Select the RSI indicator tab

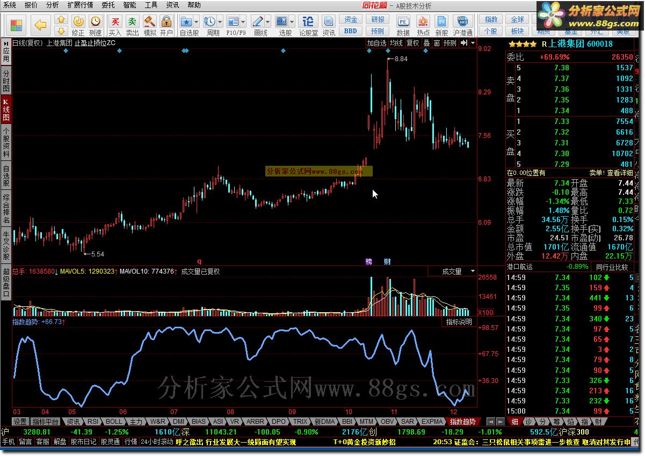[93, 422]
